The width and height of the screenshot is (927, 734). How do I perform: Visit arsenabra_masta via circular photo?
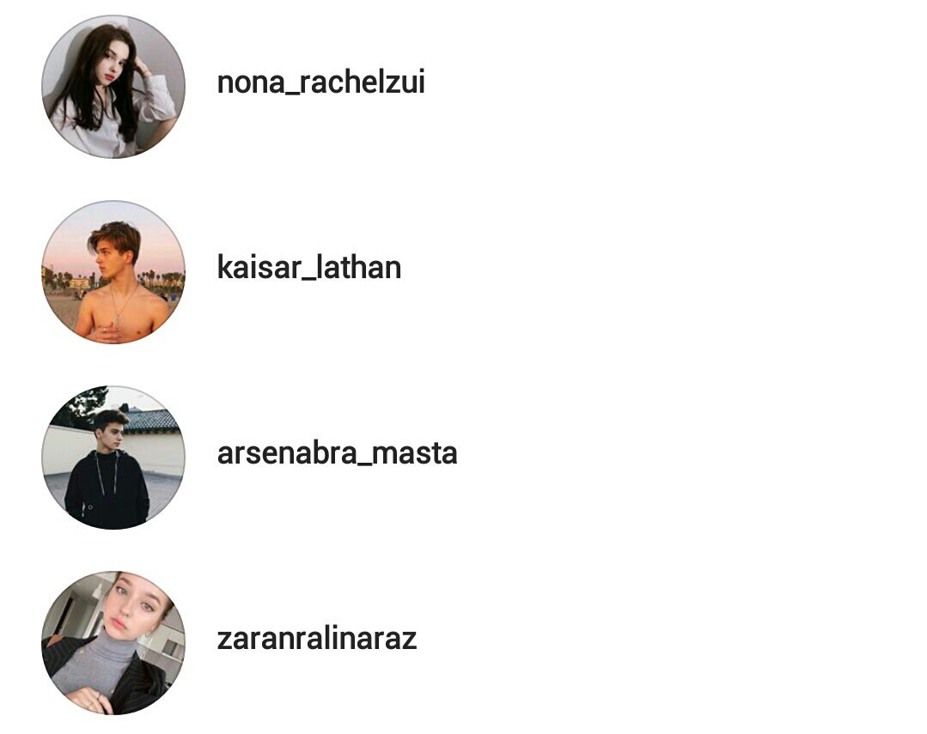113,458
